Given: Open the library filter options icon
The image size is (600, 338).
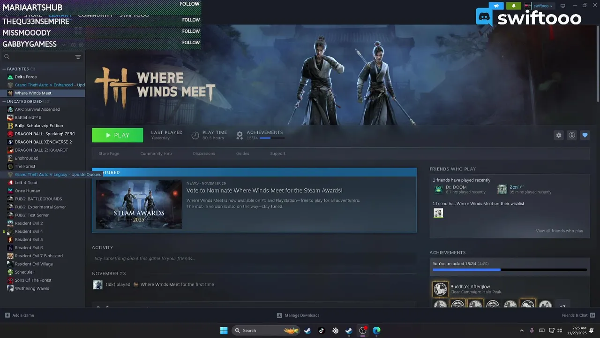Looking at the screenshot, I should pyautogui.click(x=78, y=57).
